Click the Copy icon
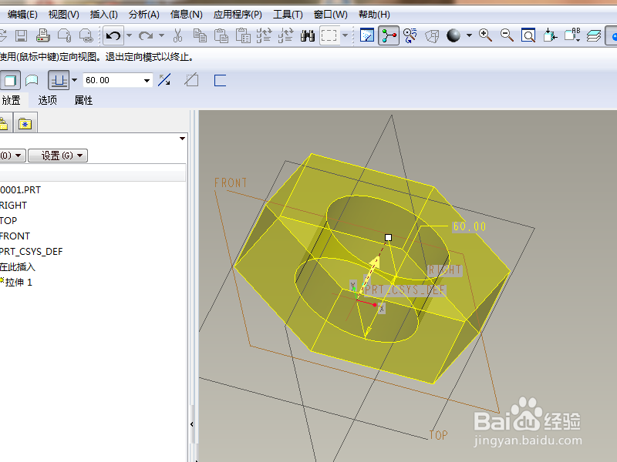617x462 pixels. (x=200, y=35)
